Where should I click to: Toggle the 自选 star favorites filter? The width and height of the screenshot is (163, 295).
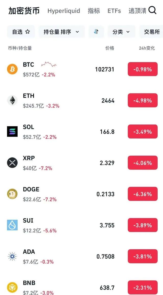(x=21, y=32)
